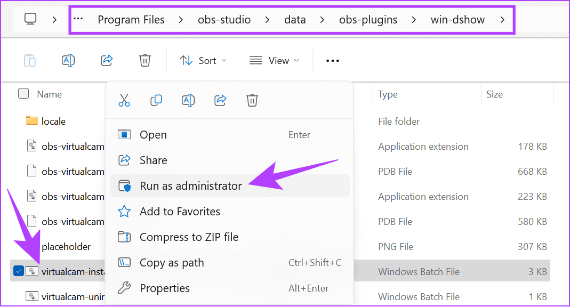Expand the chevron after win-dshow in path
570x307 pixels.
502,20
